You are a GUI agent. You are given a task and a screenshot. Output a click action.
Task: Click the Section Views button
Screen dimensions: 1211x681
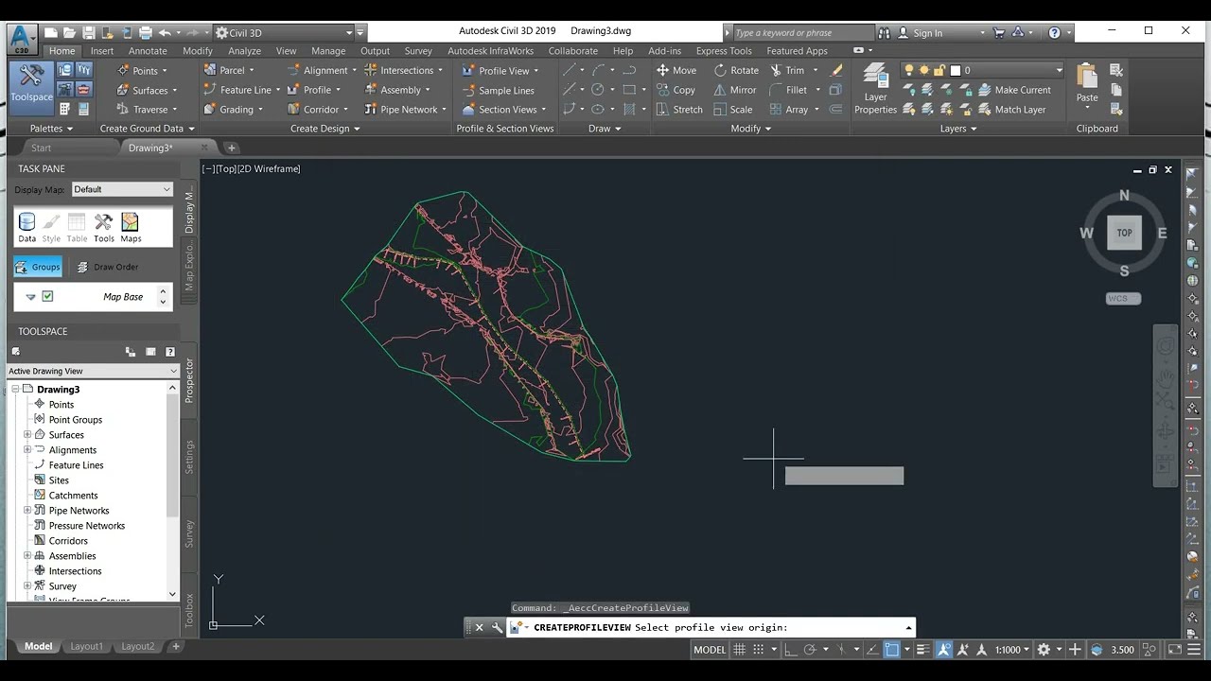[x=504, y=110]
